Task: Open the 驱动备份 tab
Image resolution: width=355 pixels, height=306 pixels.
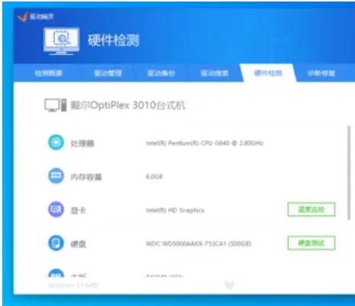Action: (161, 73)
